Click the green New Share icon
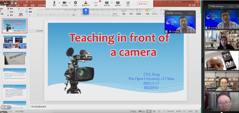This screenshot has width=239, height=113. pos(106,3)
